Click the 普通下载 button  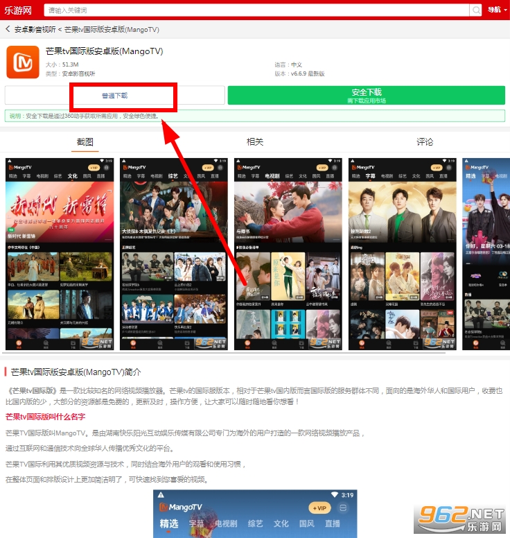(x=114, y=96)
